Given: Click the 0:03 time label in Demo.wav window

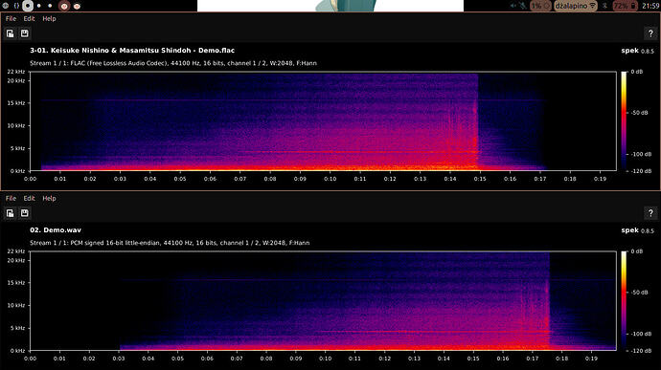Looking at the screenshot, I should click(x=119, y=359).
